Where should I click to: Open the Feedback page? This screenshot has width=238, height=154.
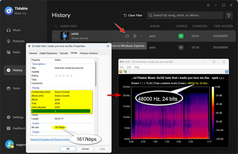pos(16,128)
